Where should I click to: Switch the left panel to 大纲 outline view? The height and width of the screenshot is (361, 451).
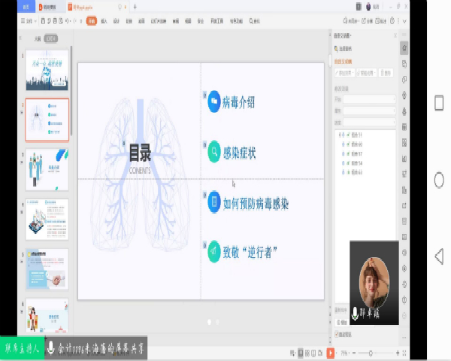pyautogui.click(x=37, y=38)
